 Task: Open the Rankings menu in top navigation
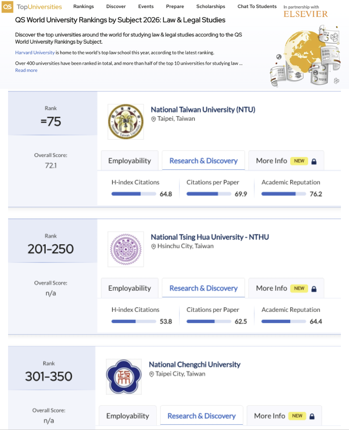point(83,7)
